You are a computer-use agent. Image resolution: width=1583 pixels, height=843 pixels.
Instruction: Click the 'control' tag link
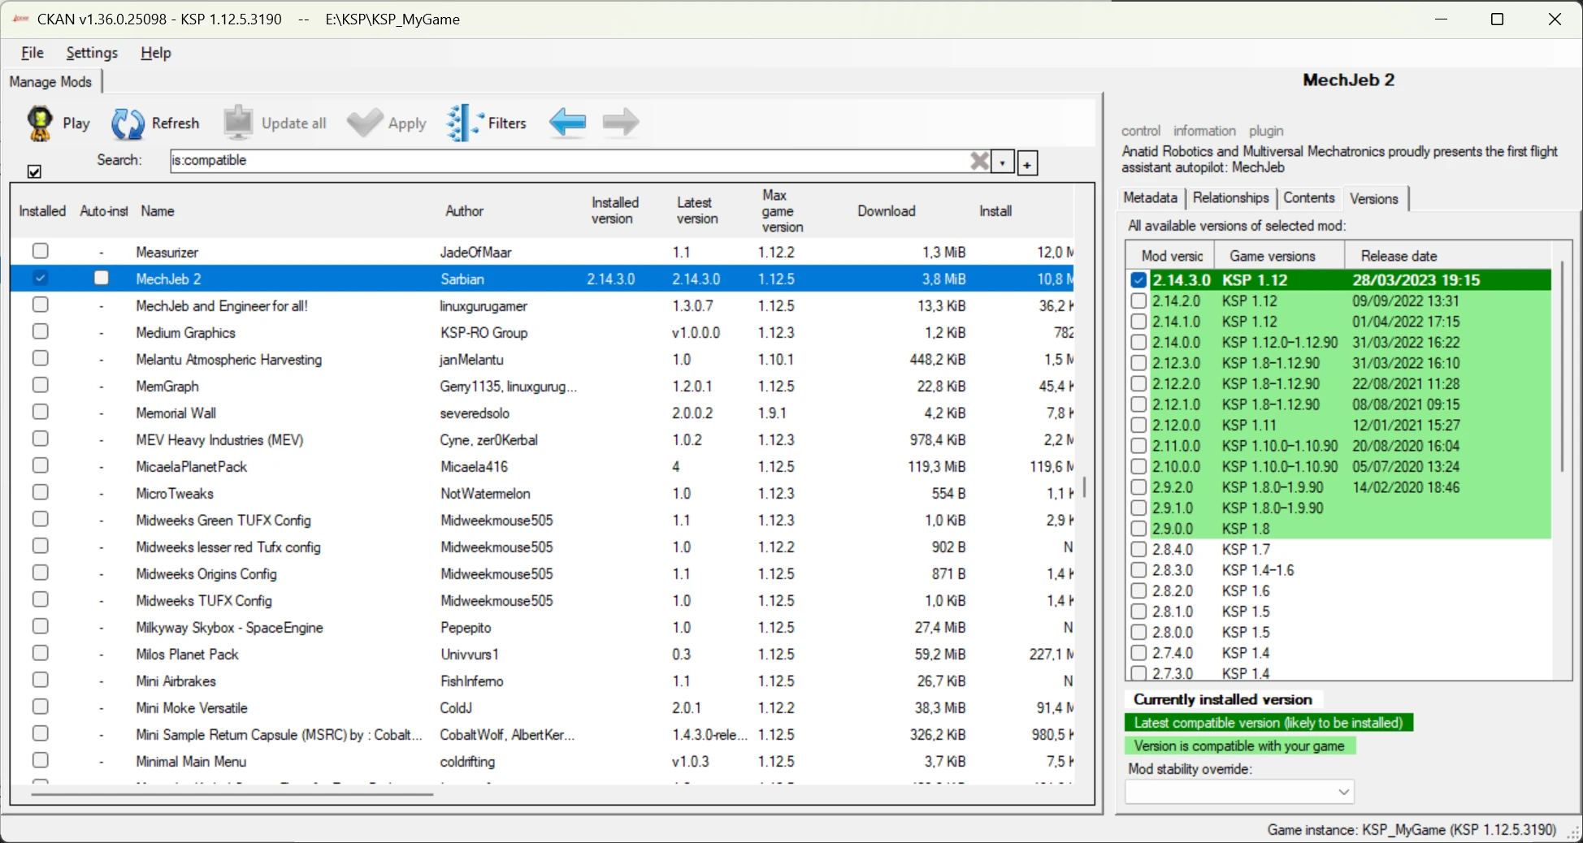pyautogui.click(x=1141, y=131)
